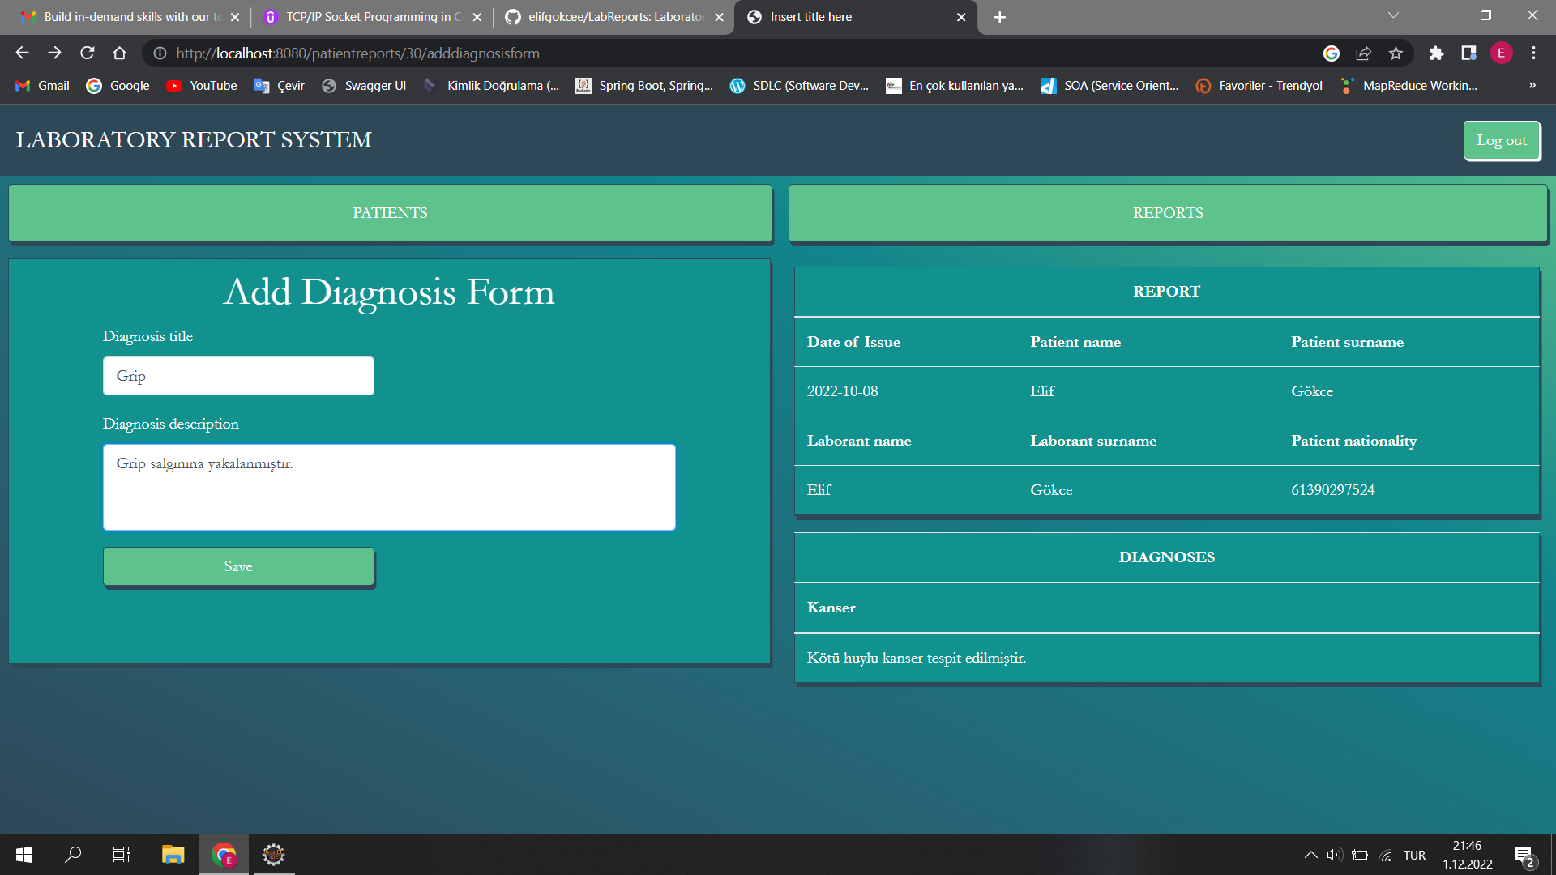Open the Gmail bookmark
Viewport: 1556px width, 875px height.
coord(41,85)
